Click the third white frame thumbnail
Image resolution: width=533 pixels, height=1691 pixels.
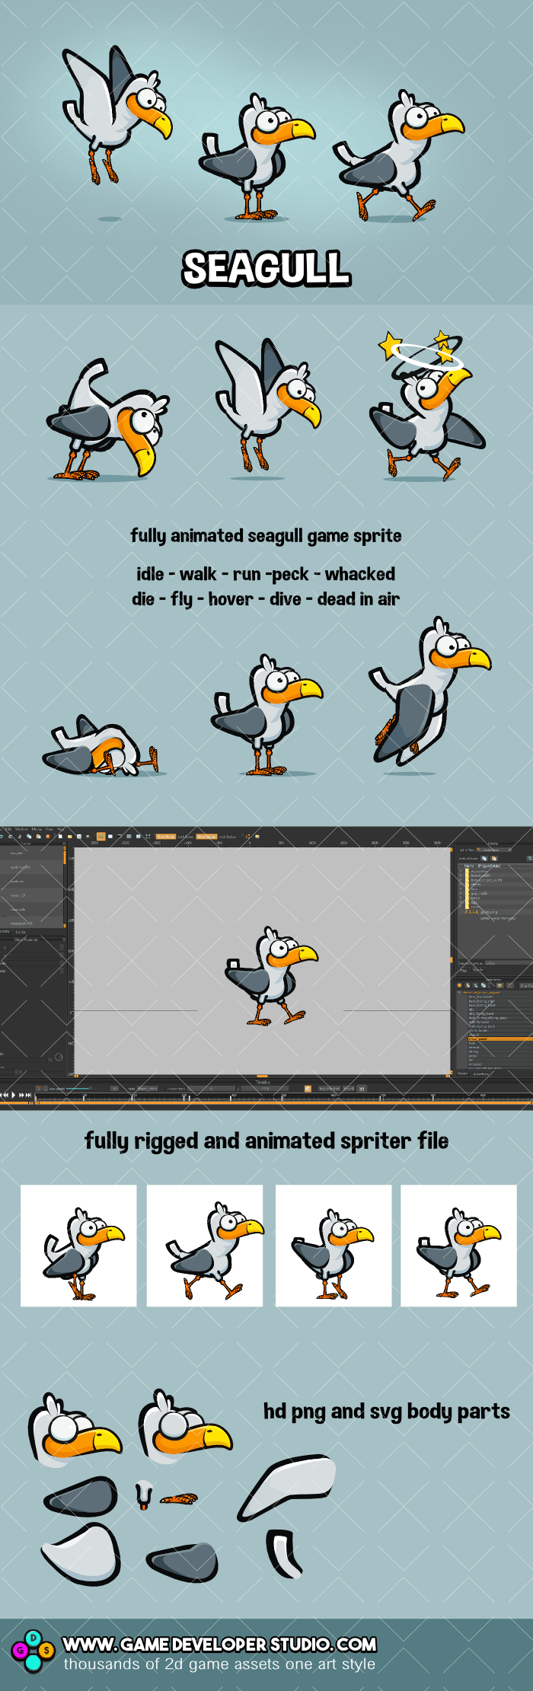[x=334, y=1246]
